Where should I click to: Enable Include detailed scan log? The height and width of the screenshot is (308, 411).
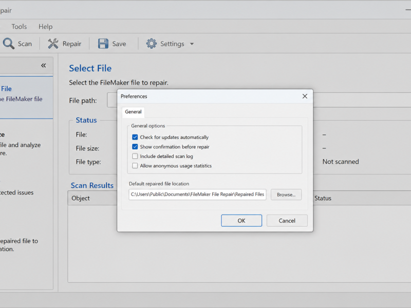pos(135,157)
